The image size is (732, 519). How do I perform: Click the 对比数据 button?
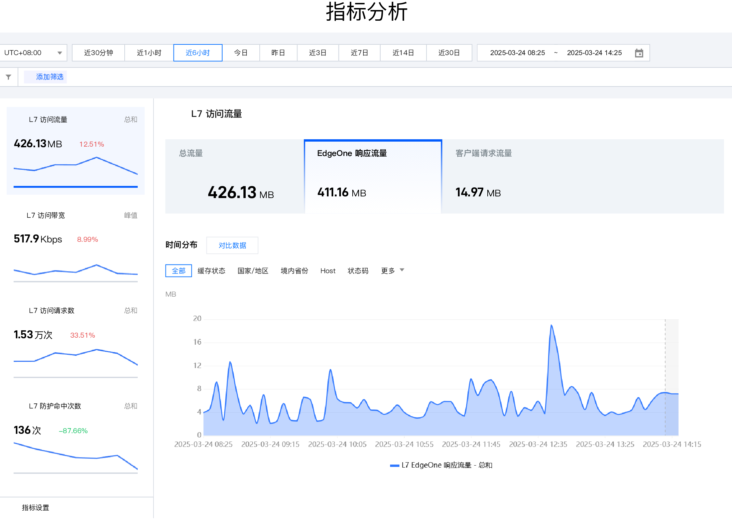[x=232, y=245]
